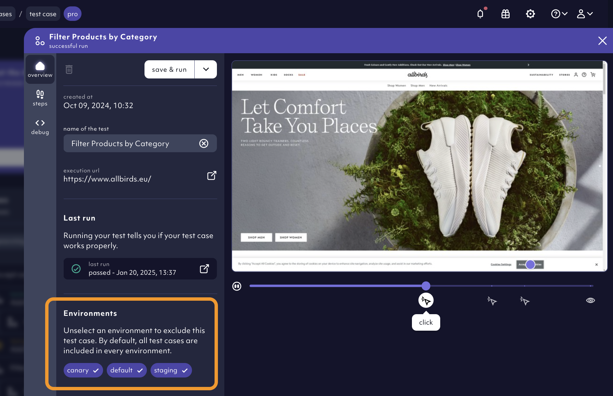Screen dimensions: 613x396
Task: Toggle the default environment chip
Action: click(127, 370)
